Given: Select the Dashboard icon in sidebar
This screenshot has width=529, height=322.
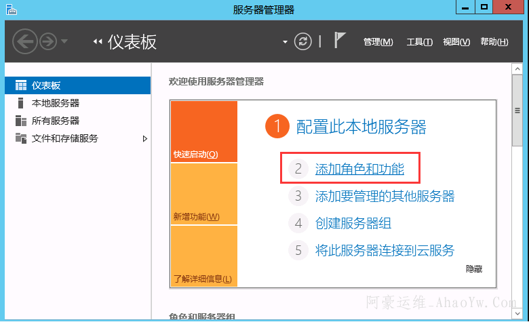Looking at the screenshot, I should point(20,85).
